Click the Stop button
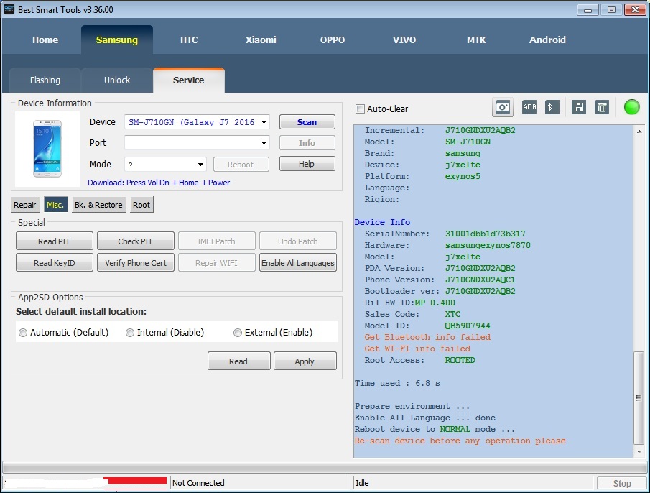This screenshot has width=650, height=493. pyautogui.click(x=622, y=483)
